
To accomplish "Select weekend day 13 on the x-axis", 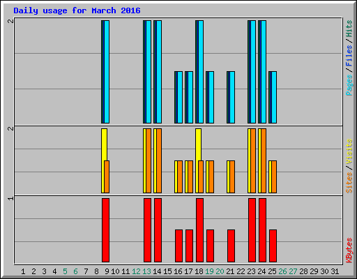I will tap(146, 271).
